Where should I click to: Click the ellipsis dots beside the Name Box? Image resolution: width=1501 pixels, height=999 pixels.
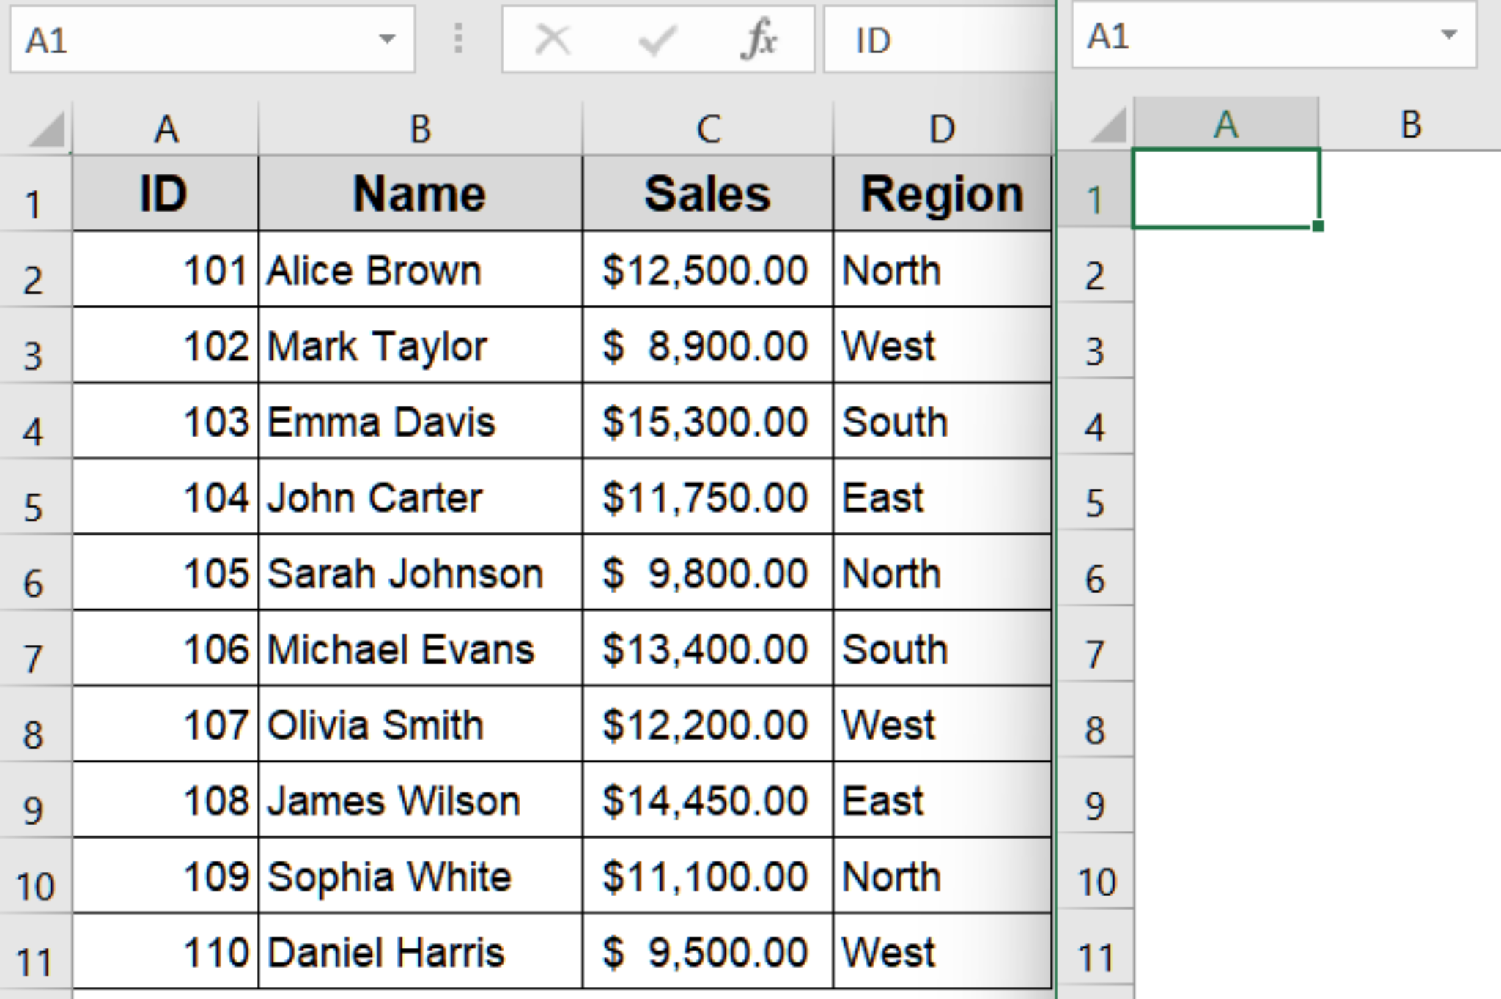tap(458, 40)
